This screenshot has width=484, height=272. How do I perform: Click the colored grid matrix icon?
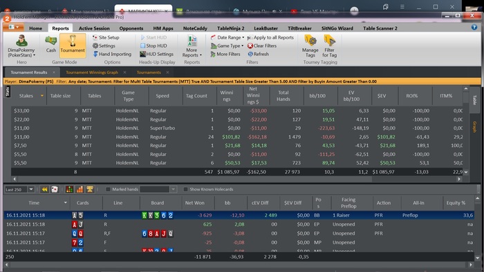pyautogui.click(x=69, y=189)
